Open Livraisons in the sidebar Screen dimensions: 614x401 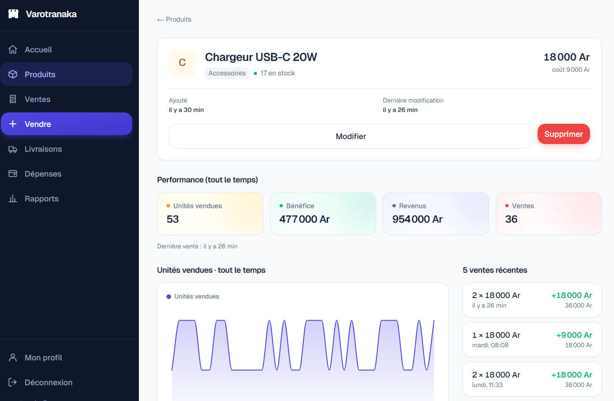point(67,149)
